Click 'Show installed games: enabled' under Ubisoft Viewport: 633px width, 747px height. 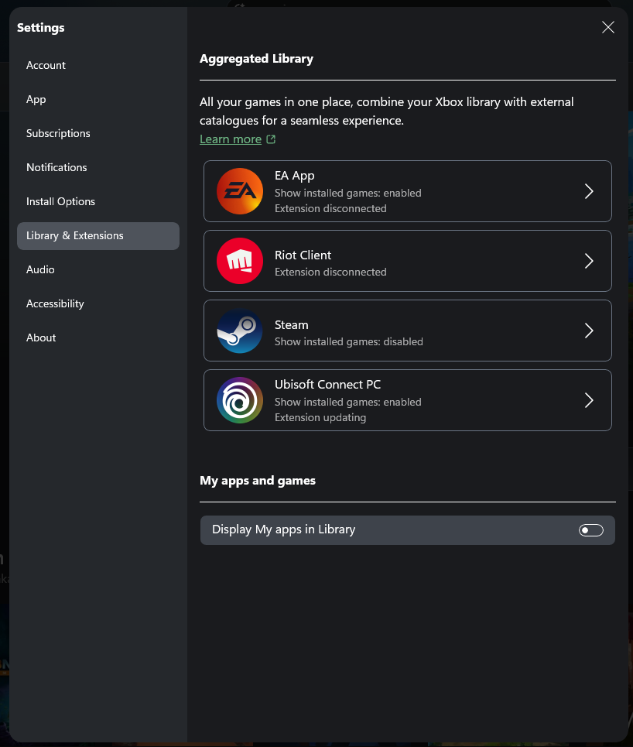[347, 402]
